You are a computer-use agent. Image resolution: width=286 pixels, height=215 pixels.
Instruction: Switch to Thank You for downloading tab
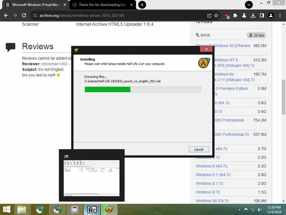[x=103, y=5]
